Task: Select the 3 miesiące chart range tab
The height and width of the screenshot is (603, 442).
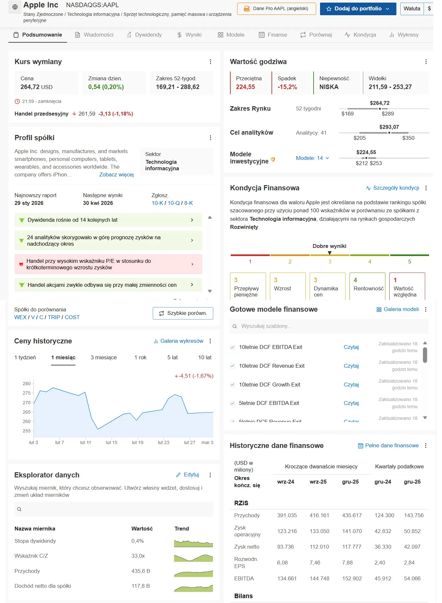Action: click(104, 358)
